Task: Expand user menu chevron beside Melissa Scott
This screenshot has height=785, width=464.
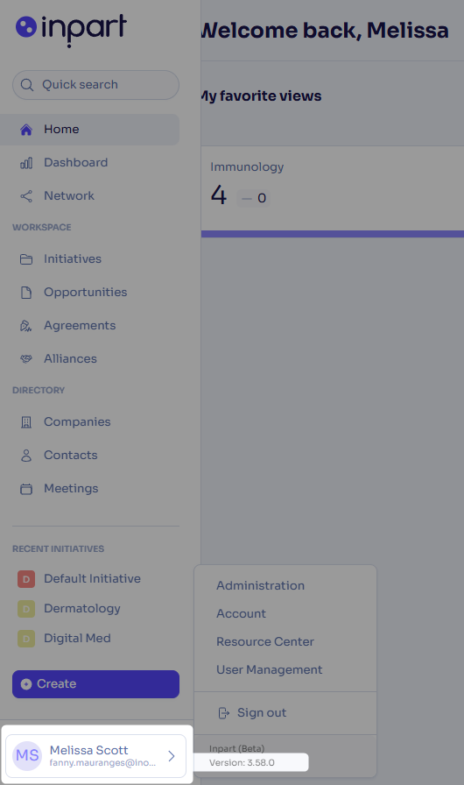Action: pos(171,756)
